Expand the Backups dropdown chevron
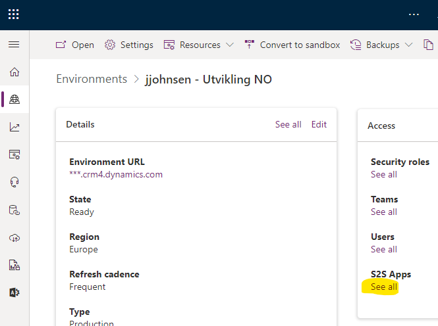 tap(408, 45)
